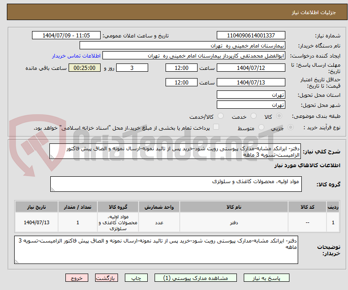The image size is (348, 290).
Task: Toggle the Islamic treasury payment checkbox
Action: point(217,128)
